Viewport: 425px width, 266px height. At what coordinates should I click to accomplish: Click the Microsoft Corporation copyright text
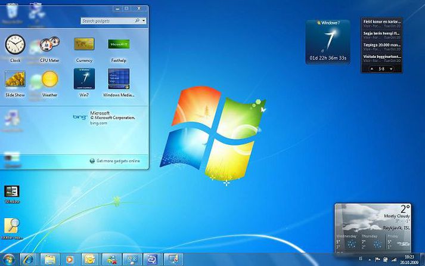[113, 118]
